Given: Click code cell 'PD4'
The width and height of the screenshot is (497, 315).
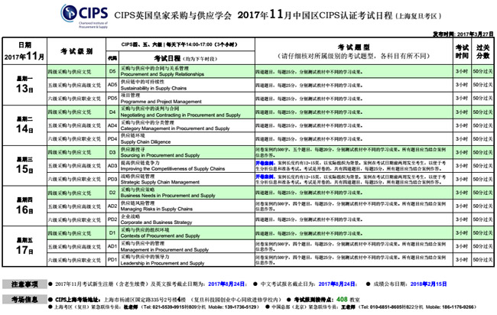Looking at the screenshot, I should [x=112, y=139].
